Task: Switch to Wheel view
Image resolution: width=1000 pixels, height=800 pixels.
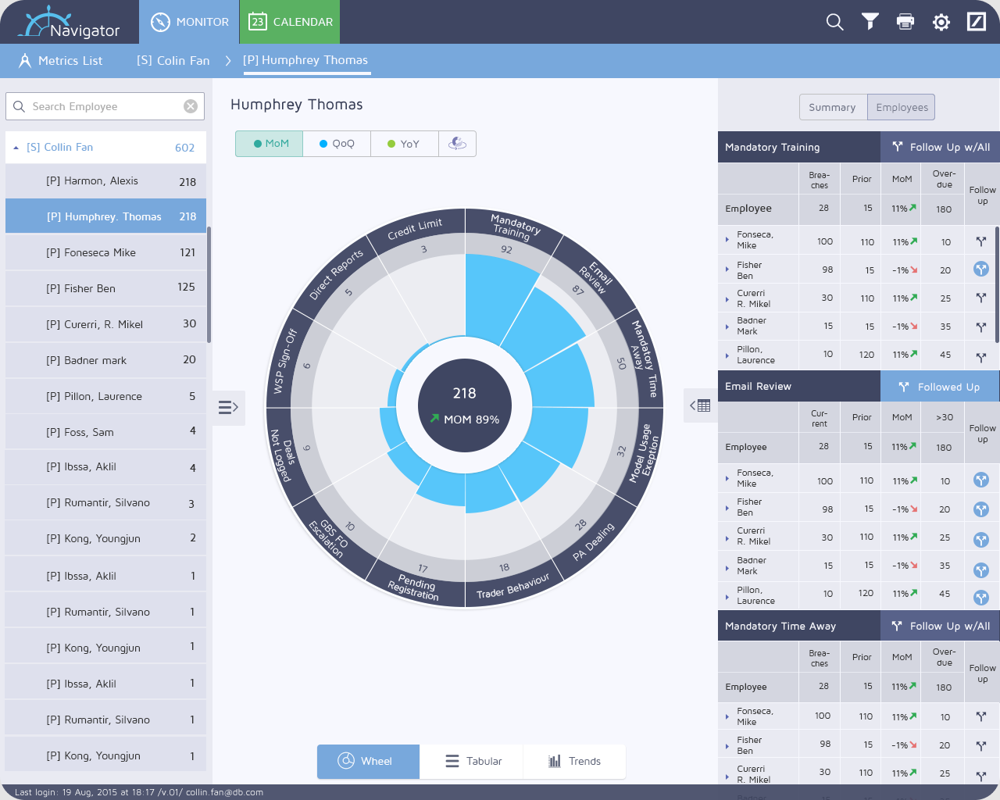Action: click(x=368, y=761)
